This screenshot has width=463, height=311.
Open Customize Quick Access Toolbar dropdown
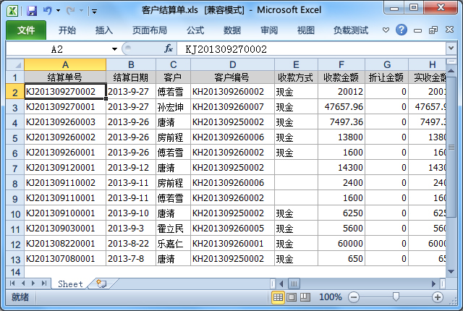(x=94, y=11)
